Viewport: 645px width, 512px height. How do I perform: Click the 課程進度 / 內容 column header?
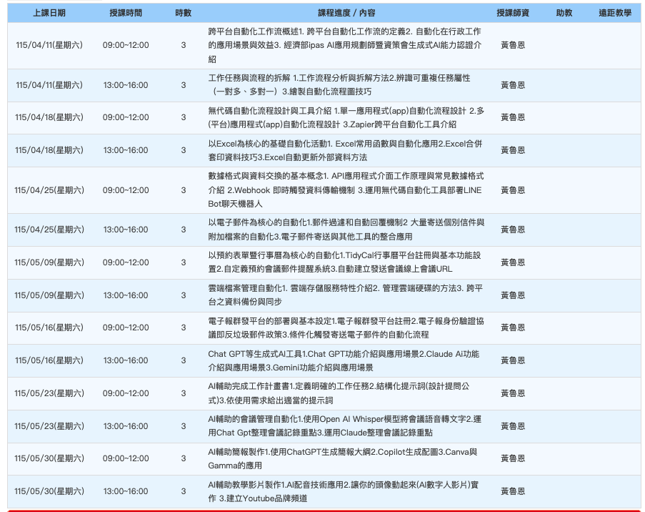point(346,13)
